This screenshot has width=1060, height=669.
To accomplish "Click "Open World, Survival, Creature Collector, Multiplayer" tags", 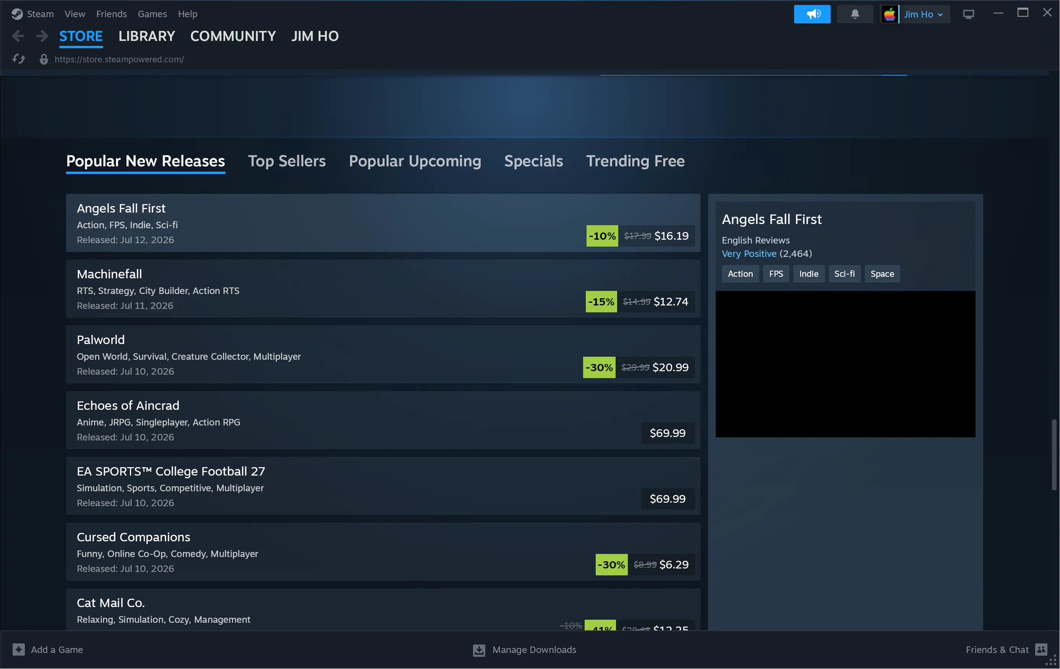I will click(189, 357).
